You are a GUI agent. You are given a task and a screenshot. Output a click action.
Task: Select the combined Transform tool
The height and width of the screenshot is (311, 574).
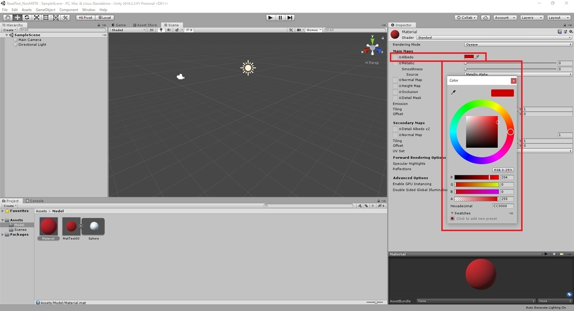[55, 18]
